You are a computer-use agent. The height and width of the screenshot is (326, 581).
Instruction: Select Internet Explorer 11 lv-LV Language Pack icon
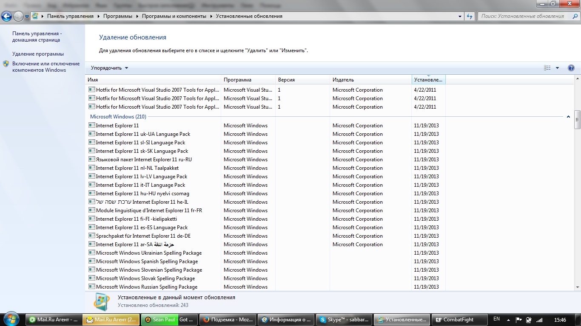[x=91, y=176]
